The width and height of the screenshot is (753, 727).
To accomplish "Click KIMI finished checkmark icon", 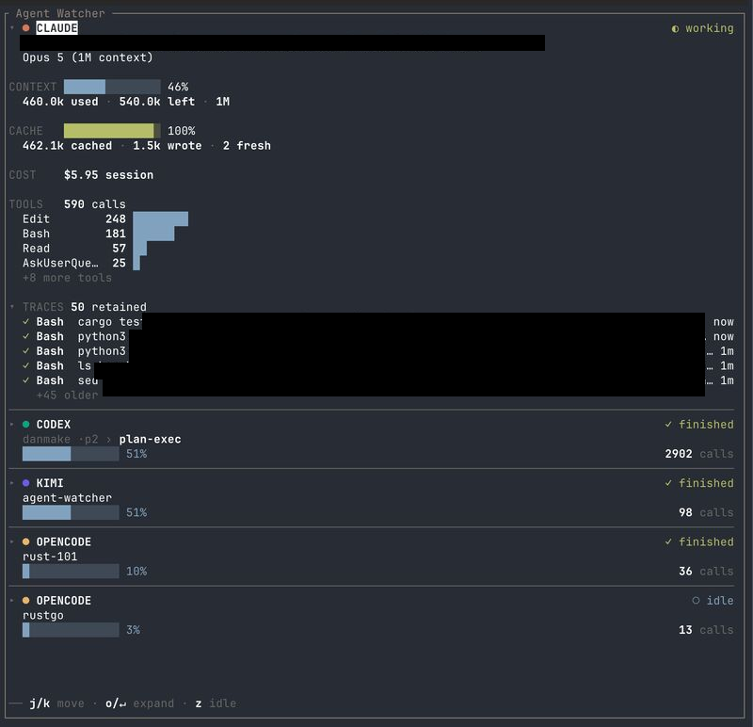I will (x=668, y=483).
